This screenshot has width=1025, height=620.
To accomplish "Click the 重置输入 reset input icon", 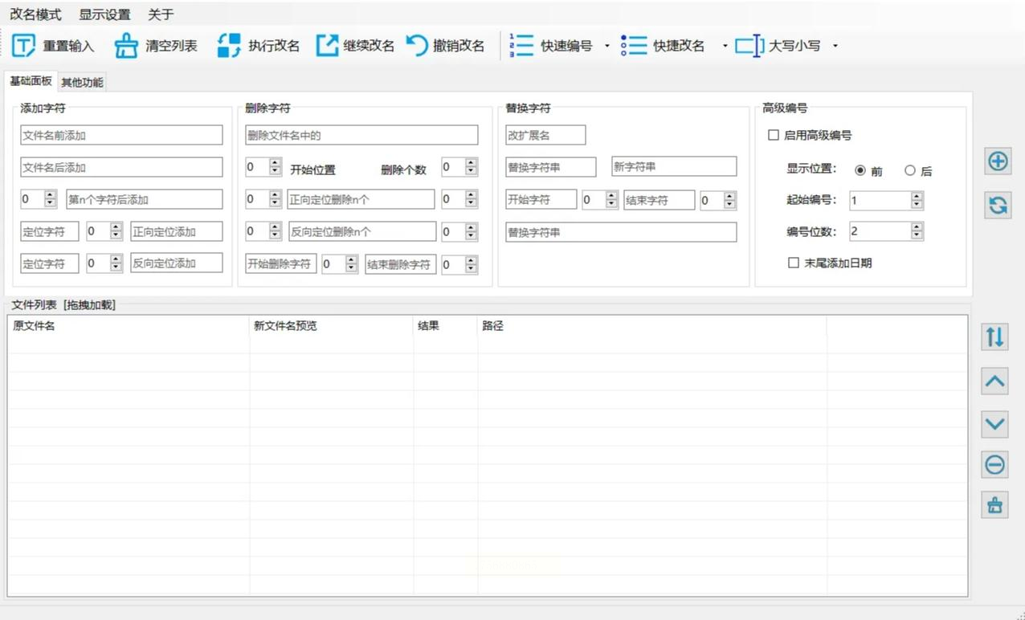I will pos(24,46).
